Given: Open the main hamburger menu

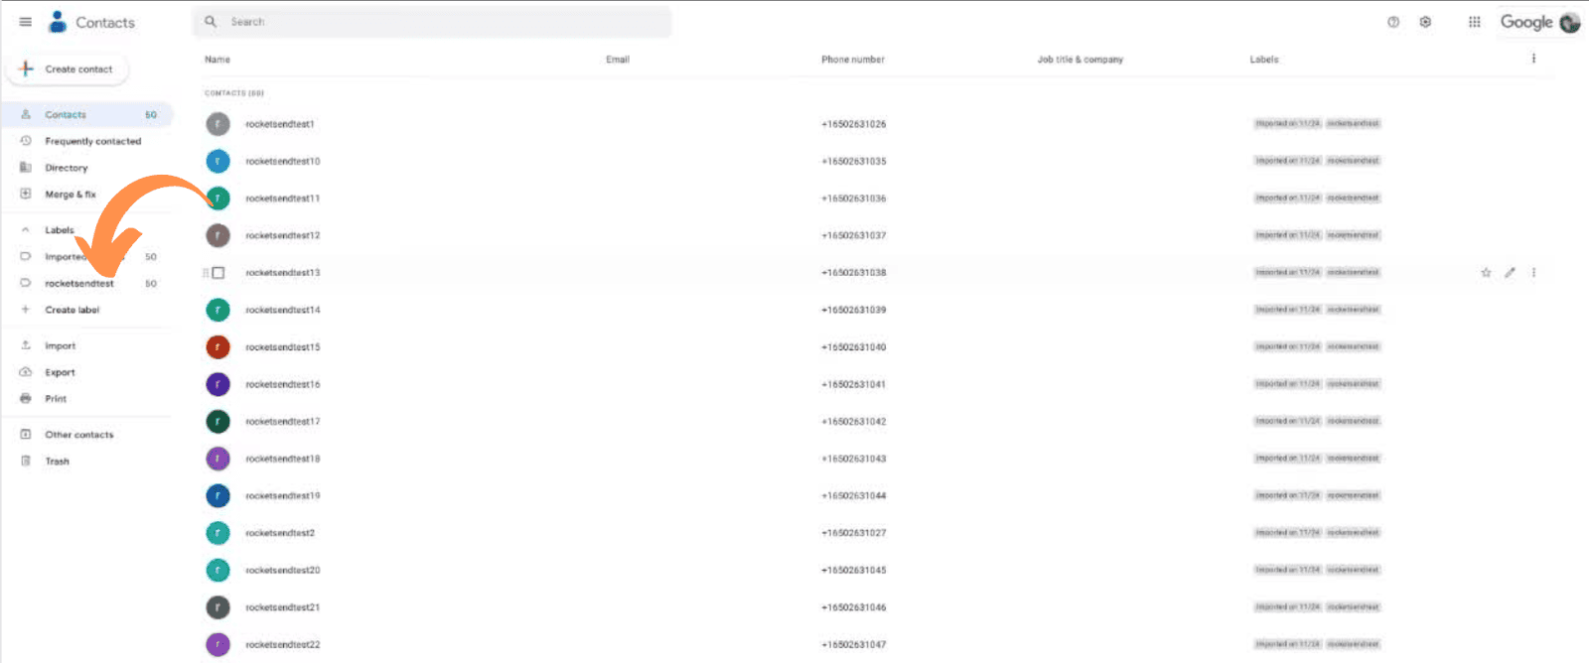Looking at the screenshot, I should 26,22.
